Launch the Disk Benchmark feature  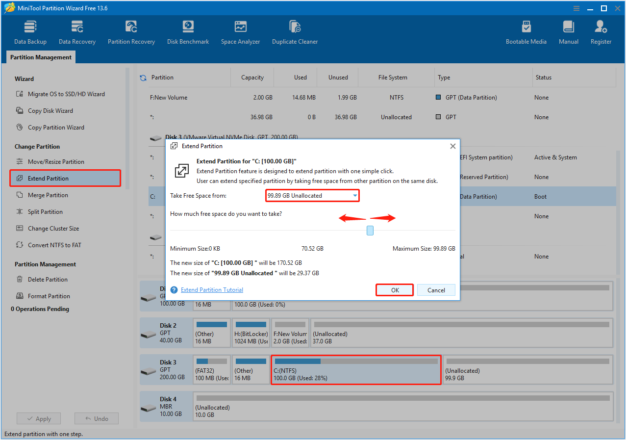[188, 31]
